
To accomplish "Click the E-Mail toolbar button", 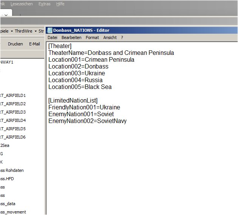I will [34, 44].
